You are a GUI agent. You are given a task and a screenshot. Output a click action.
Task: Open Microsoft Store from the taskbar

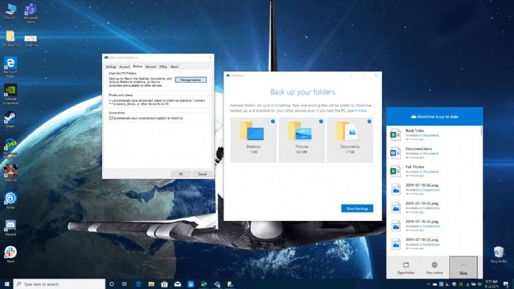coord(164,284)
